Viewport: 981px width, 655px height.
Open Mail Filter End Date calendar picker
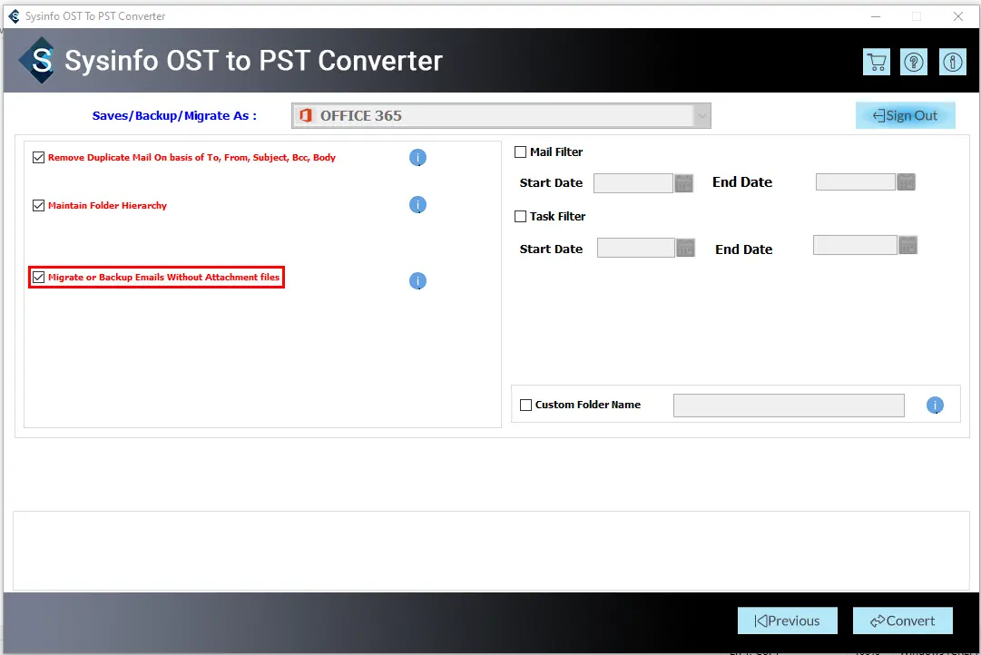(906, 182)
